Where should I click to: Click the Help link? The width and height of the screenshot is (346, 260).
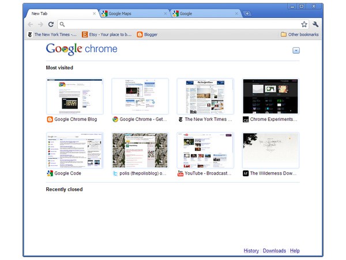295,251
